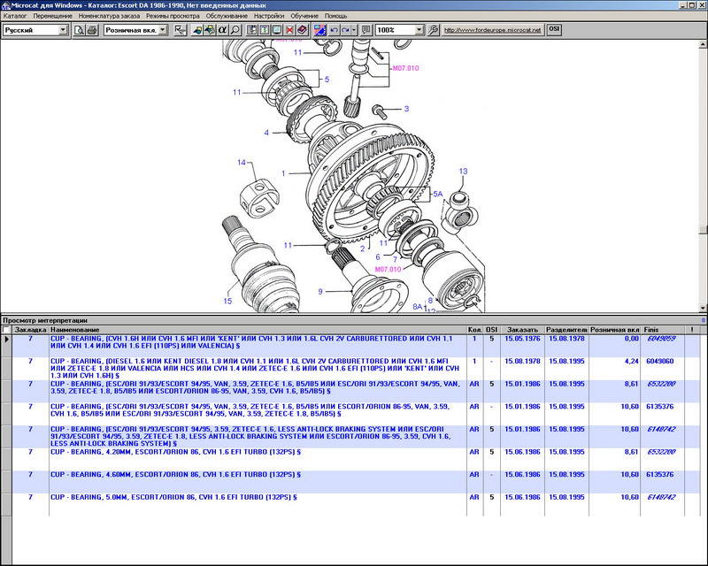708x566 pixels.
Task: Click the OSI column header
Action: tap(492, 330)
